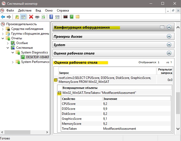Collapse the Отчеты tree node
Screen dimensions: 181x141
tap(3, 38)
